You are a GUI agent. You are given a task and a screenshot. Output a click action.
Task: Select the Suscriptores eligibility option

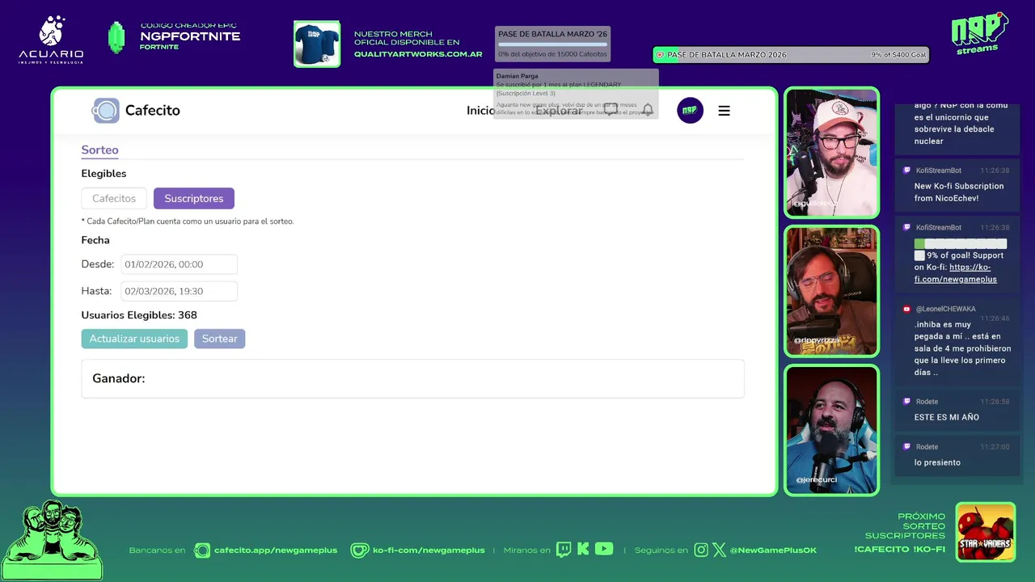pos(194,198)
